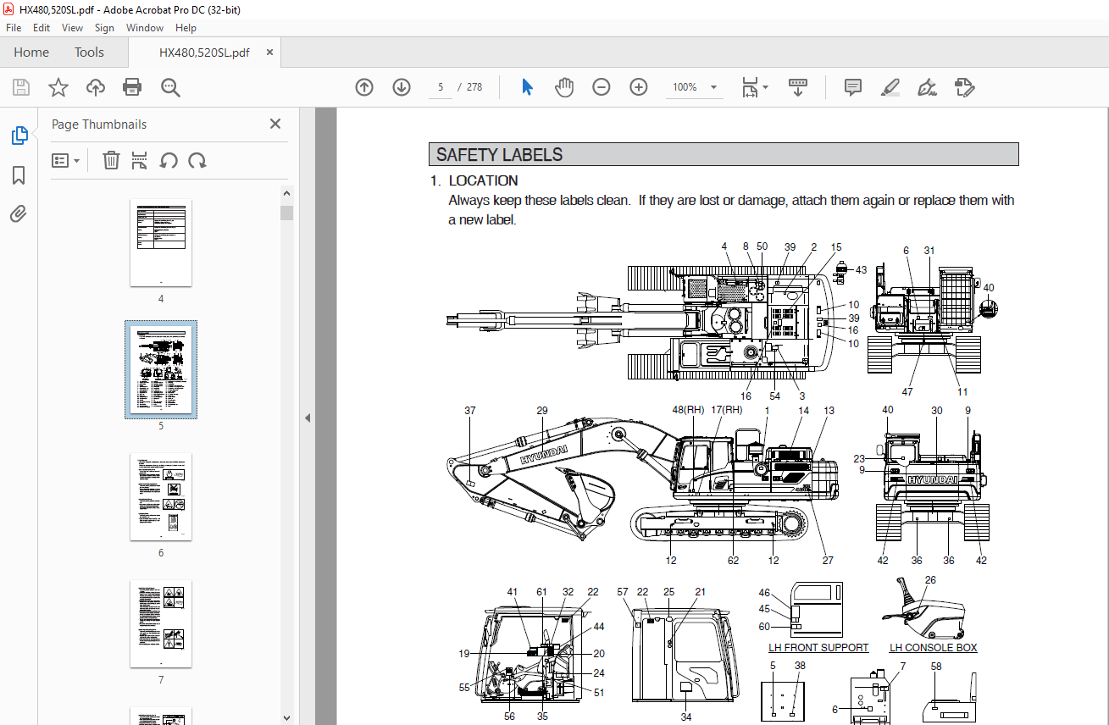Collapse the navigation pane with the arrow

(x=308, y=418)
